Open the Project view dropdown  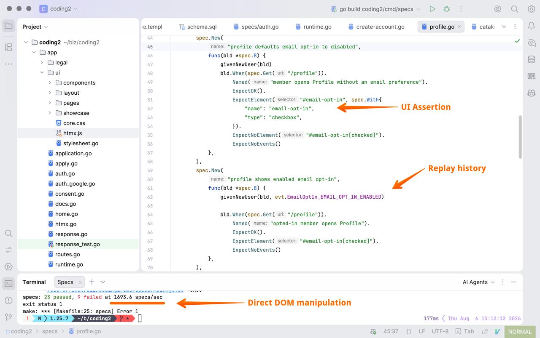coord(35,27)
